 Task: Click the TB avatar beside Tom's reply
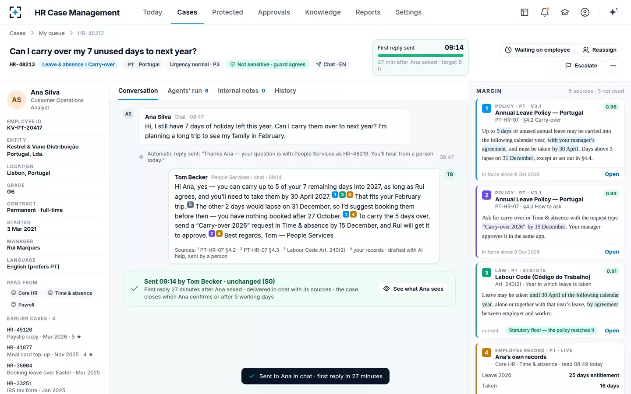450,174
